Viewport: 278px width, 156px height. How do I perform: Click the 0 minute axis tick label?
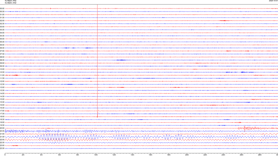5,155
